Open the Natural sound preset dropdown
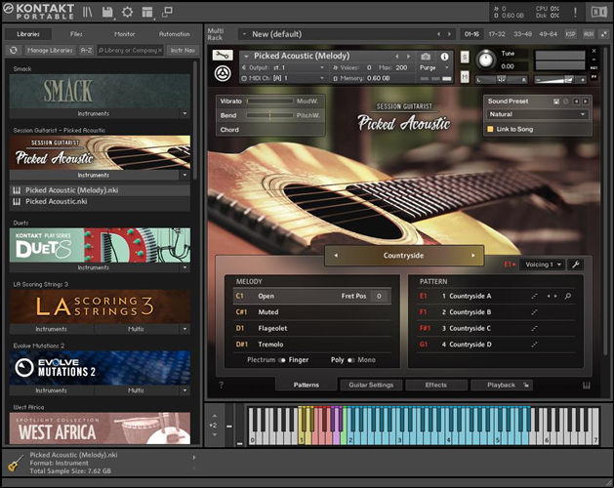The width and height of the screenshot is (614, 488). 537,114
